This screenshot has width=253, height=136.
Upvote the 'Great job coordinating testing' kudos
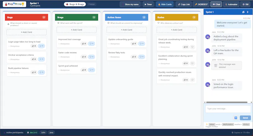coord(186,47)
